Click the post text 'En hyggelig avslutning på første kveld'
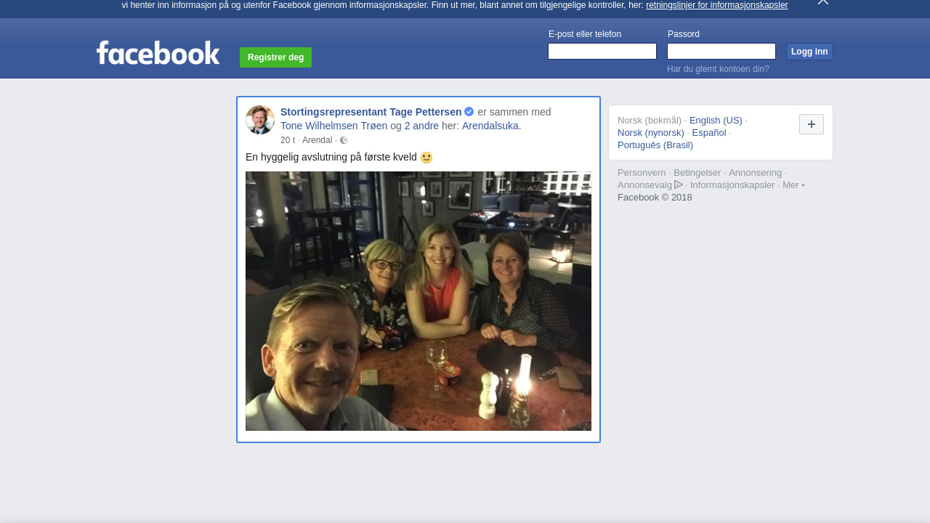 coord(331,158)
